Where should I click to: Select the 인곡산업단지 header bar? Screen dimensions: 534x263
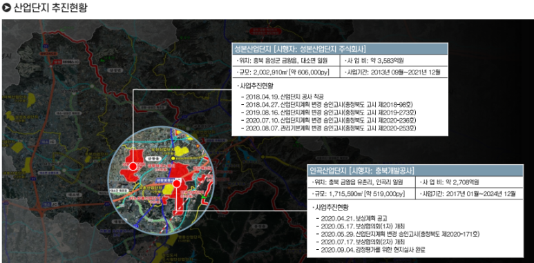coord(414,170)
